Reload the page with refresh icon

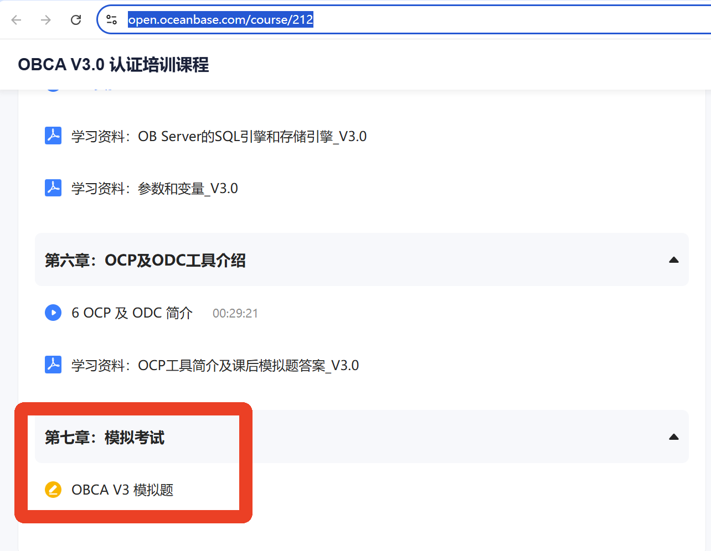coord(76,20)
